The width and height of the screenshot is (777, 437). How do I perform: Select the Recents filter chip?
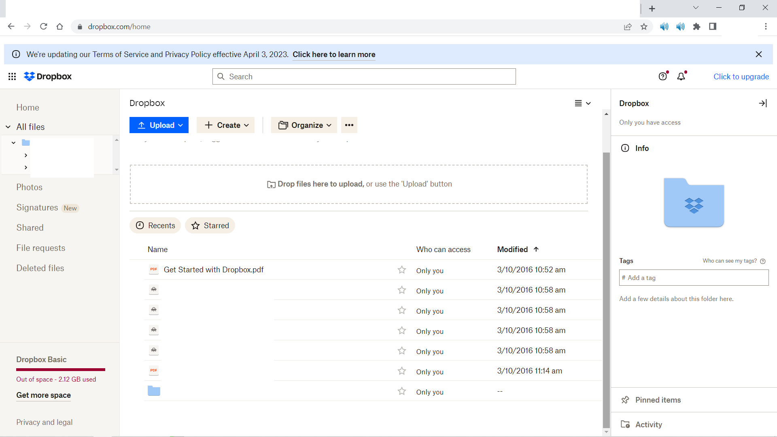coord(155,225)
